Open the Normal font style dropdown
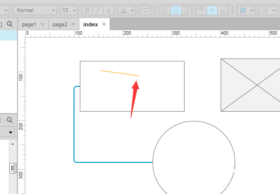This screenshot has height=194, width=280. [35, 10]
